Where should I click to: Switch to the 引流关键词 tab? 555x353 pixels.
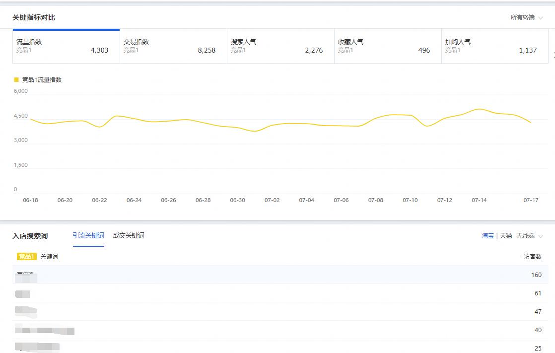tap(88, 235)
